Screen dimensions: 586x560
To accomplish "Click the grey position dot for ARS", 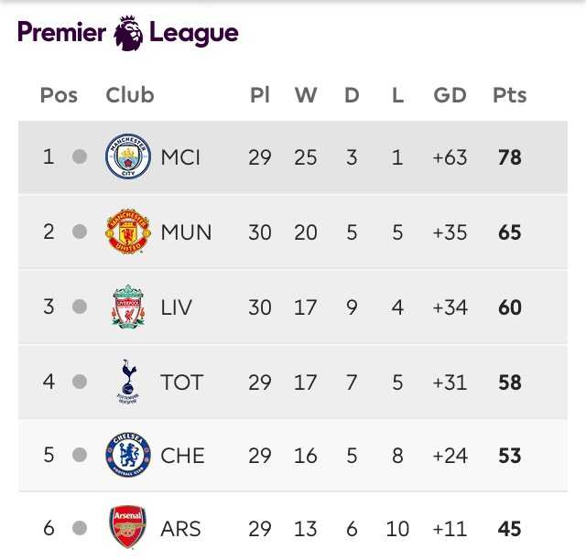I will click(x=80, y=528).
